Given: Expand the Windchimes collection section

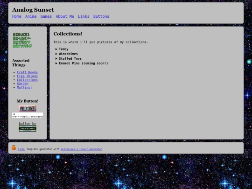Looking at the screenshot, I should coord(67,54).
